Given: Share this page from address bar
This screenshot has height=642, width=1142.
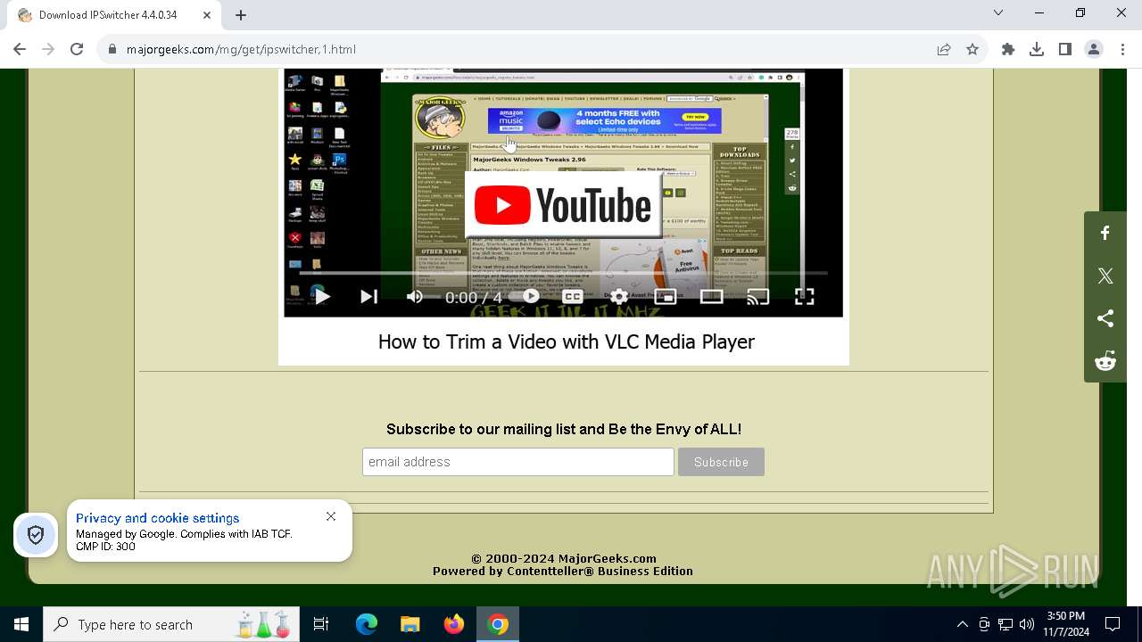Looking at the screenshot, I should tap(944, 49).
